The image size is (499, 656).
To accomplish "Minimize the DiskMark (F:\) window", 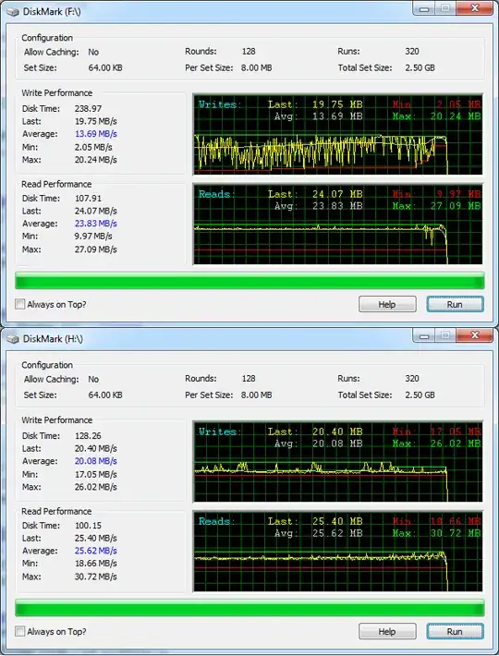I will pyautogui.click(x=424, y=9).
